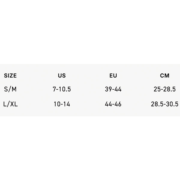This screenshot has height=180, width=180.
Task: Click the 46 in the EU range
Action: [118, 104]
